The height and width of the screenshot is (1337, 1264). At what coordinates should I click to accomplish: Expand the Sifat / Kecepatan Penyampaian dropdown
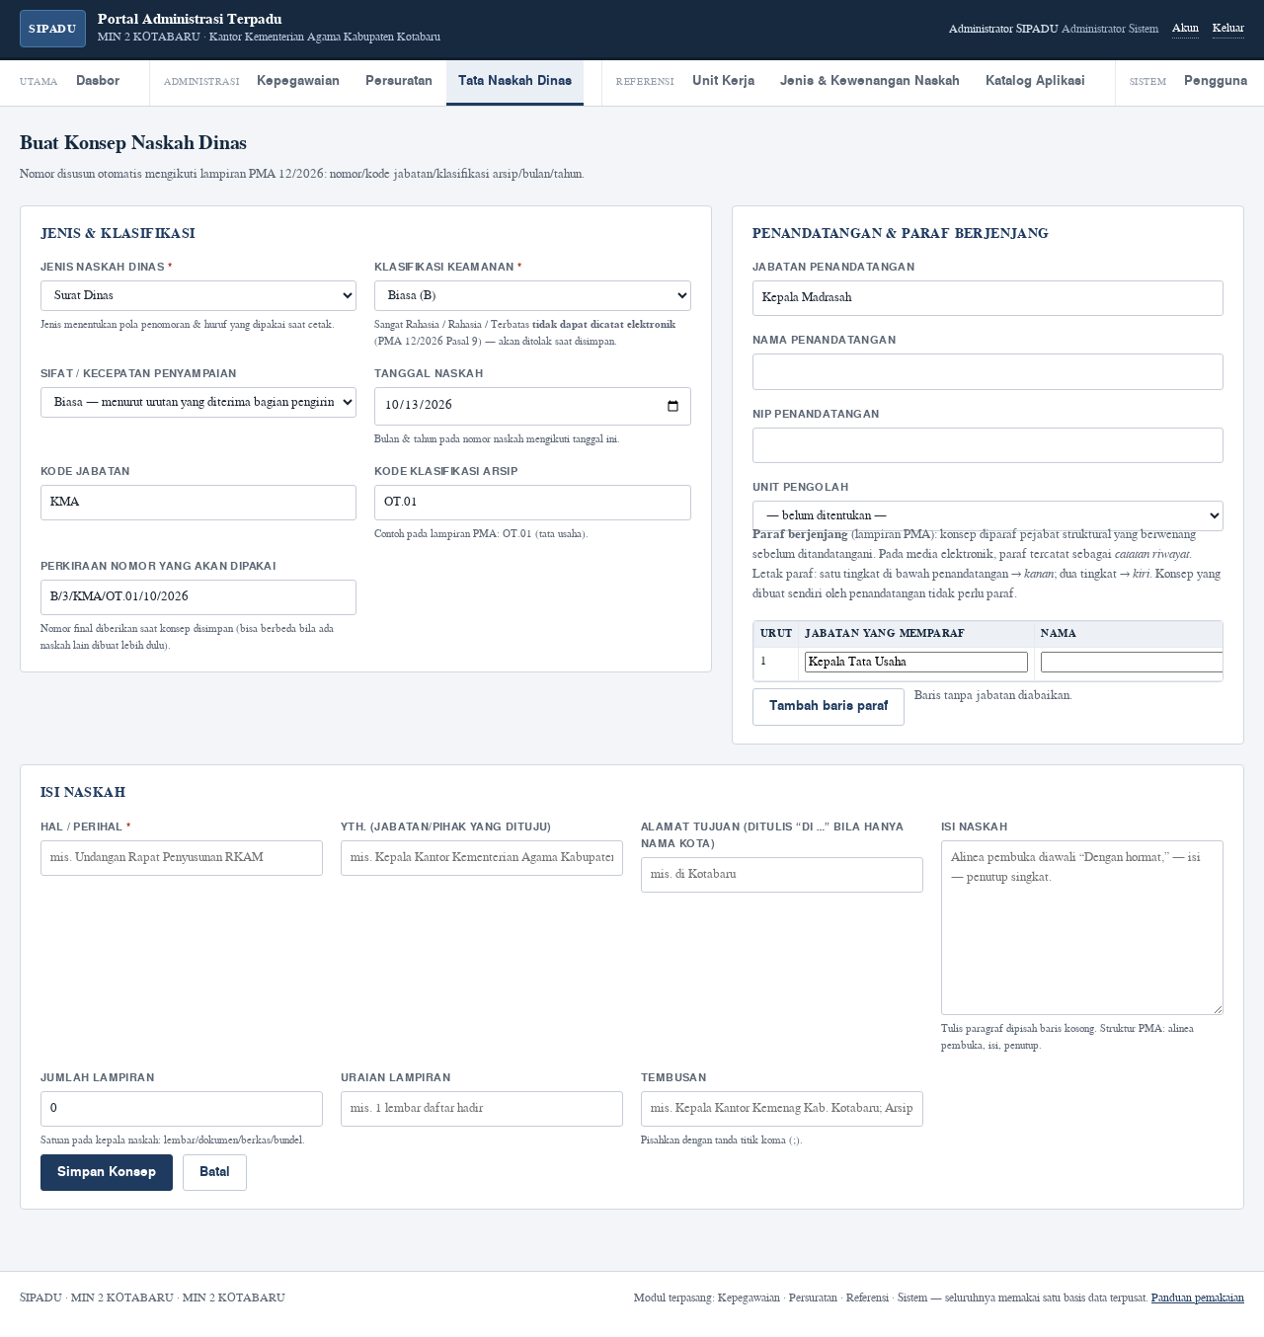point(198,402)
